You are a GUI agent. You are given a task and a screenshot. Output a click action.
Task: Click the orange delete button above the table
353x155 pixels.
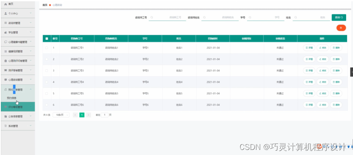341,28
